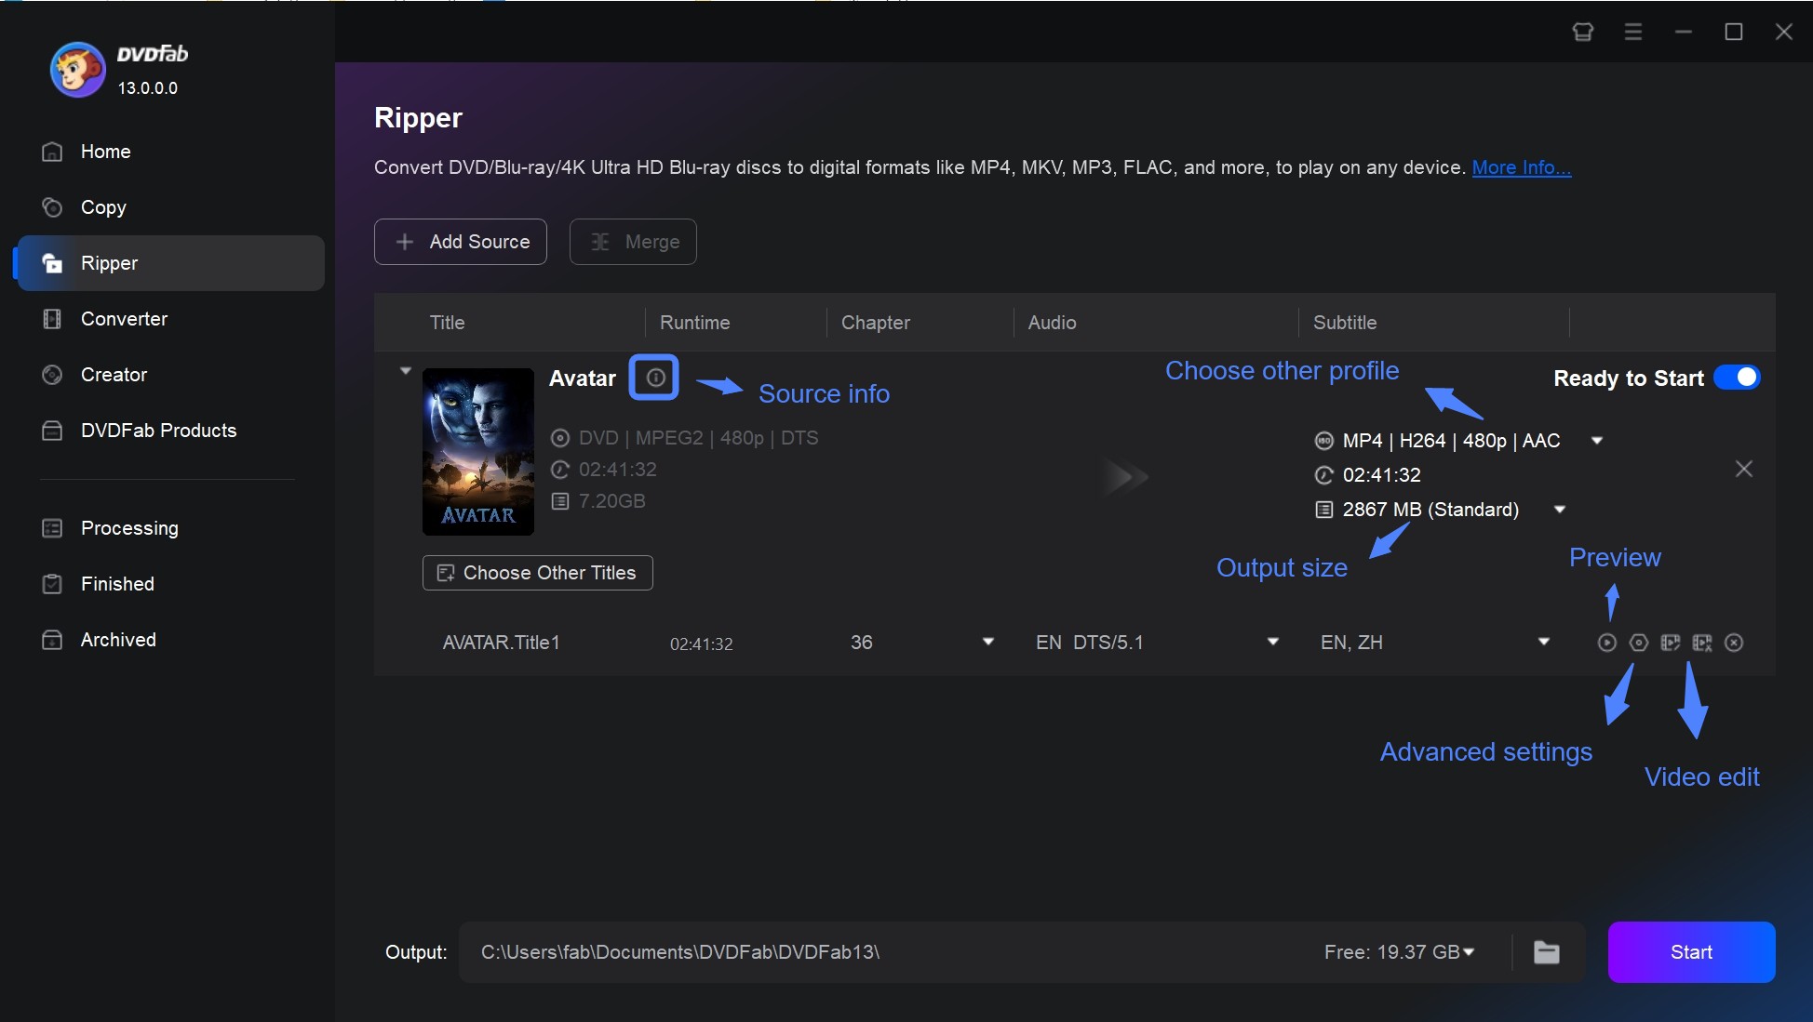The width and height of the screenshot is (1813, 1022).
Task: Expand the Audio track dropdown for AVATAR.Title1
Action: 1272,643
